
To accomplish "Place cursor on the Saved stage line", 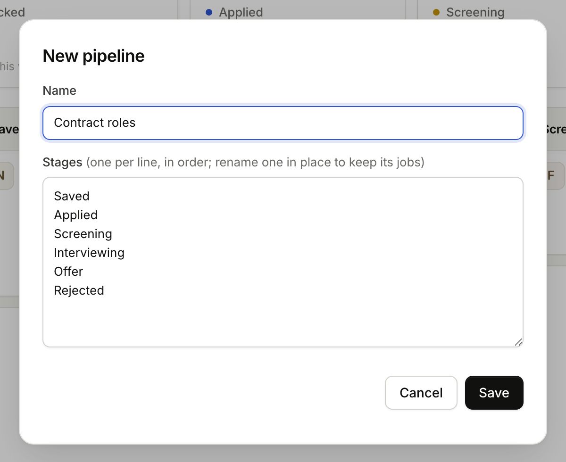I will 72,196.
